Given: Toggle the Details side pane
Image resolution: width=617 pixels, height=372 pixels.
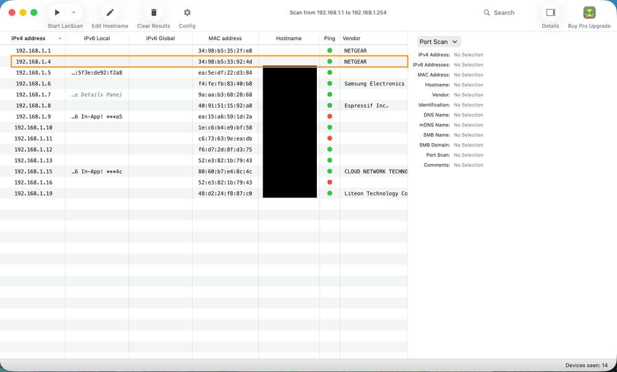Looking at the screenshot, I should pos(550,12).
